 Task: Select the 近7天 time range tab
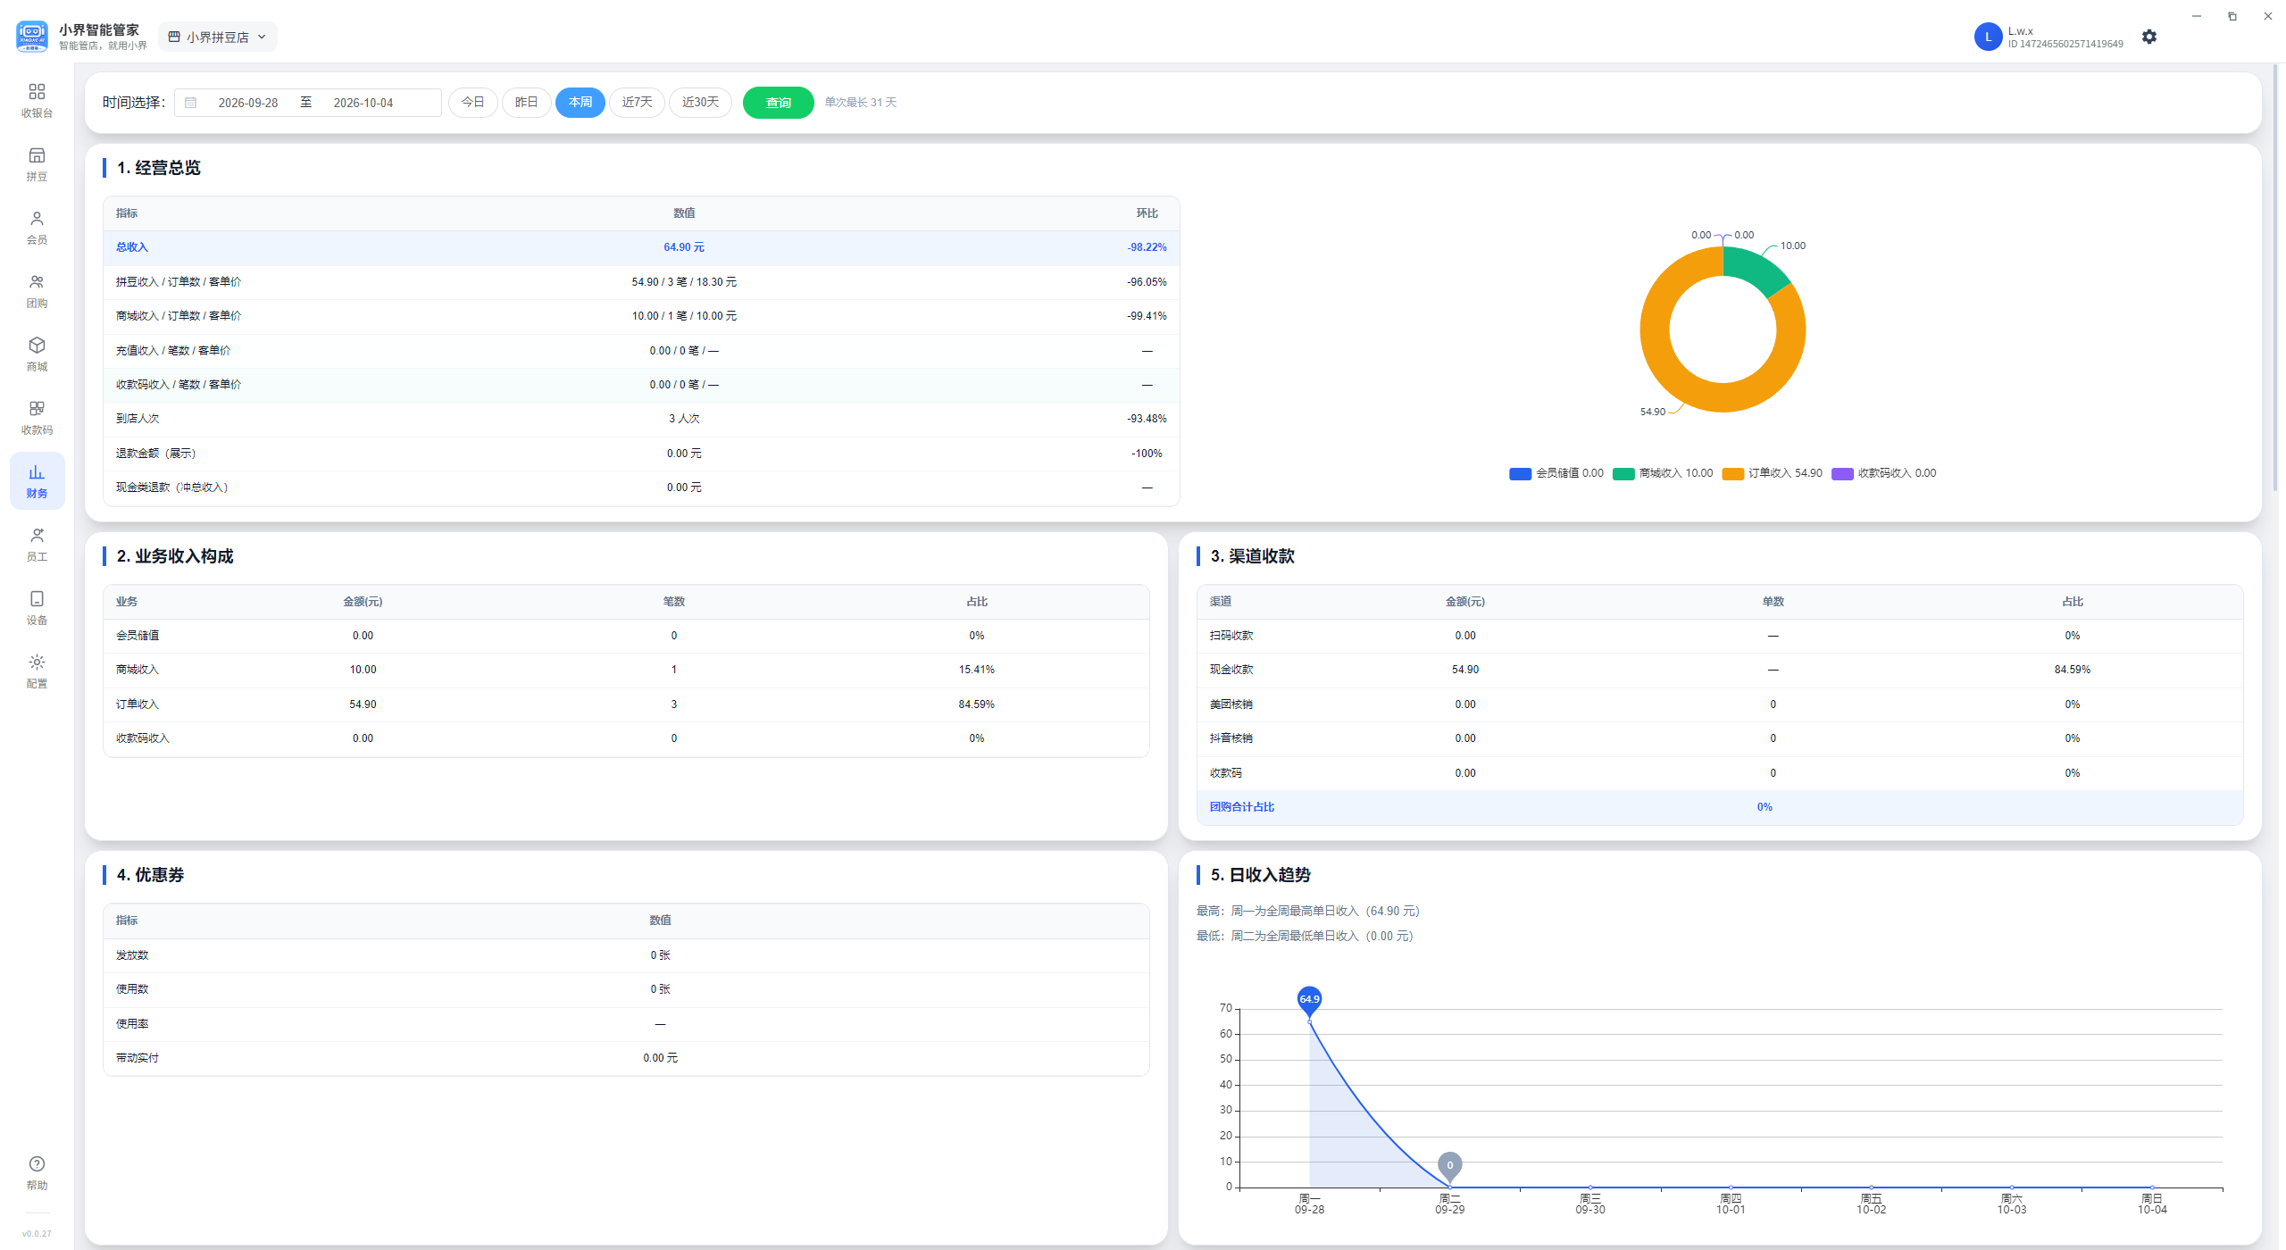pos(637,102)
